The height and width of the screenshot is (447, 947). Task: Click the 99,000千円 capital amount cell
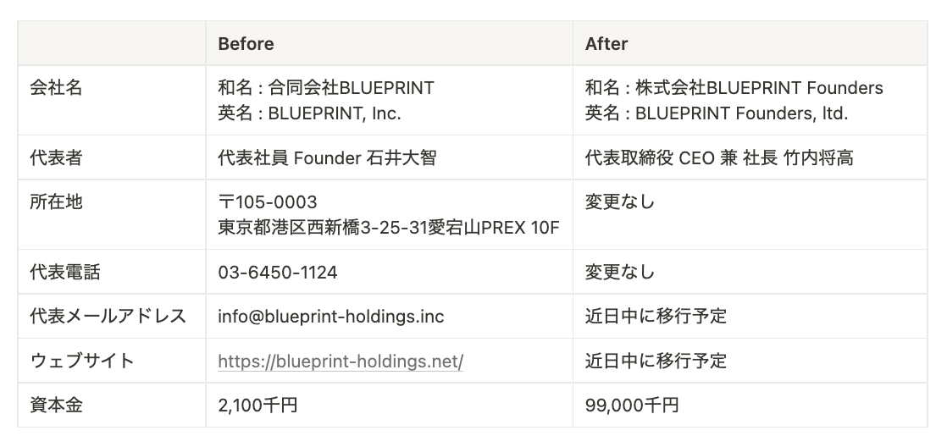[x=631, y=406]
